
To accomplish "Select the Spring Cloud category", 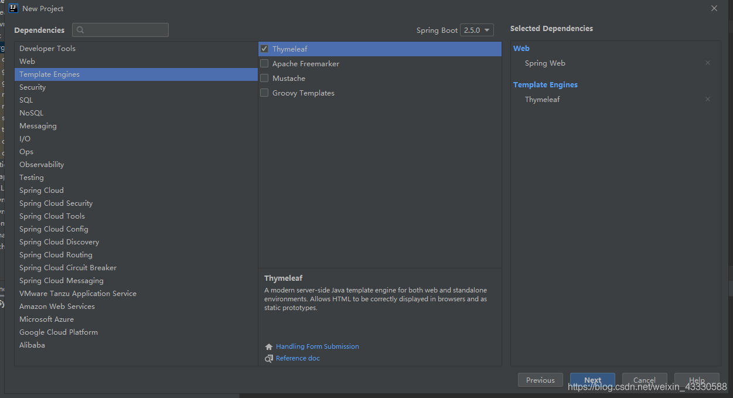I will [136, 191].
